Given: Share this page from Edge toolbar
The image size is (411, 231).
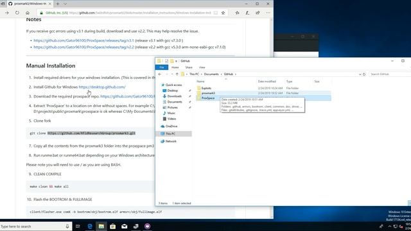Looking at the screenshot, I should pyautogui.click(x=258, y=13).
